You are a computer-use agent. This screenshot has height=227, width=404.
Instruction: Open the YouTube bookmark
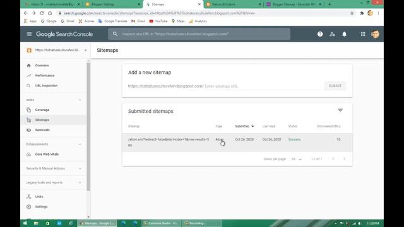point(158,21)
